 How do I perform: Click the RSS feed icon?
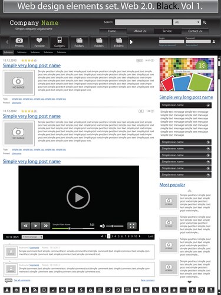point(35,290)
